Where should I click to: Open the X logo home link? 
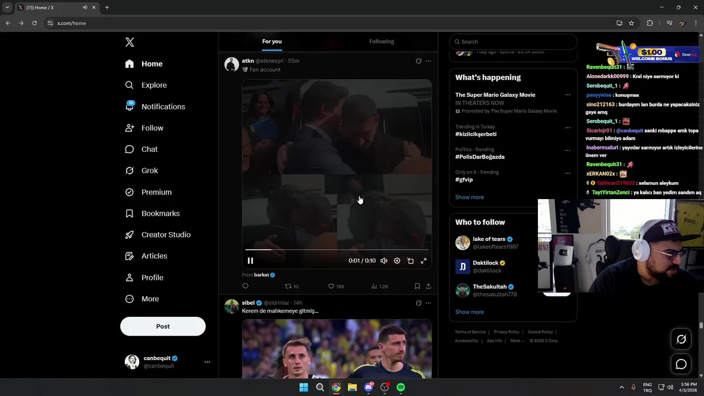pyautogui.click(x=130, y=42)
